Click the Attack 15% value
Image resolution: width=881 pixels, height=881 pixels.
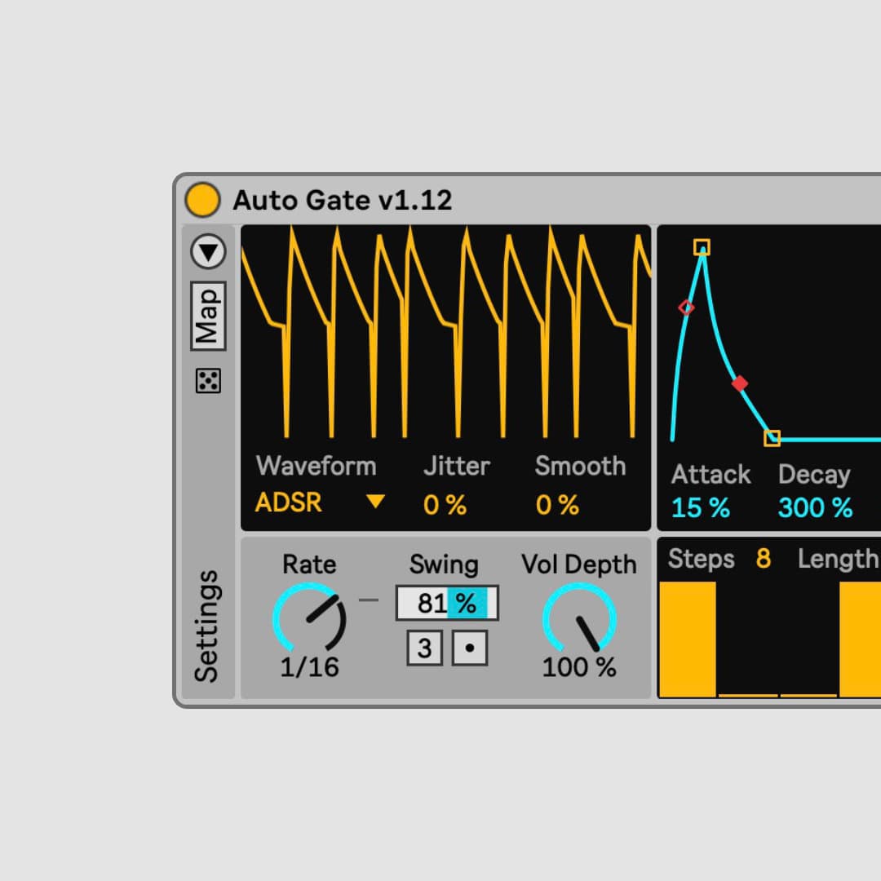pyautogui.click(x=700, y=507)
